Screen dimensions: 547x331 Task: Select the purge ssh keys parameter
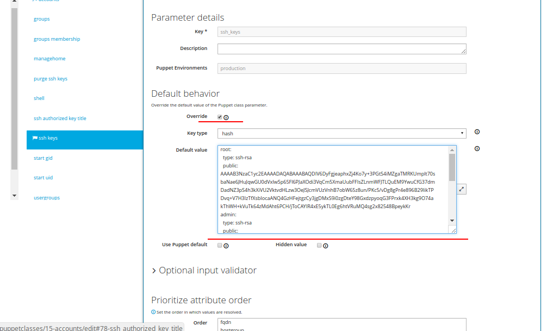tap(51, 79)
